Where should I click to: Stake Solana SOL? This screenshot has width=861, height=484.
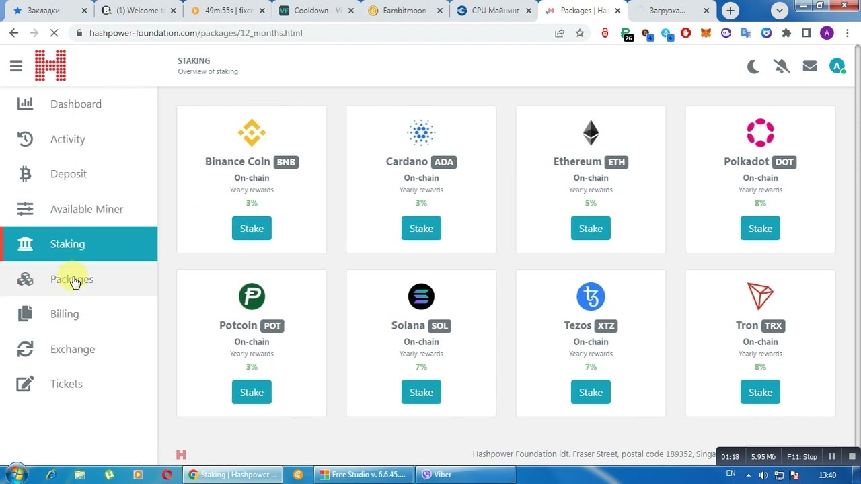point(421,393)
